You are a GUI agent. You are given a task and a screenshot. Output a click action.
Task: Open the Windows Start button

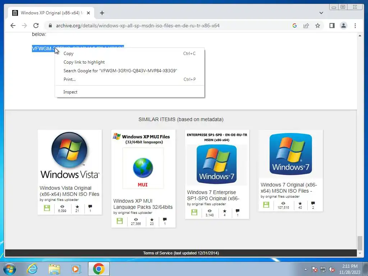click(x=10, y=269)
